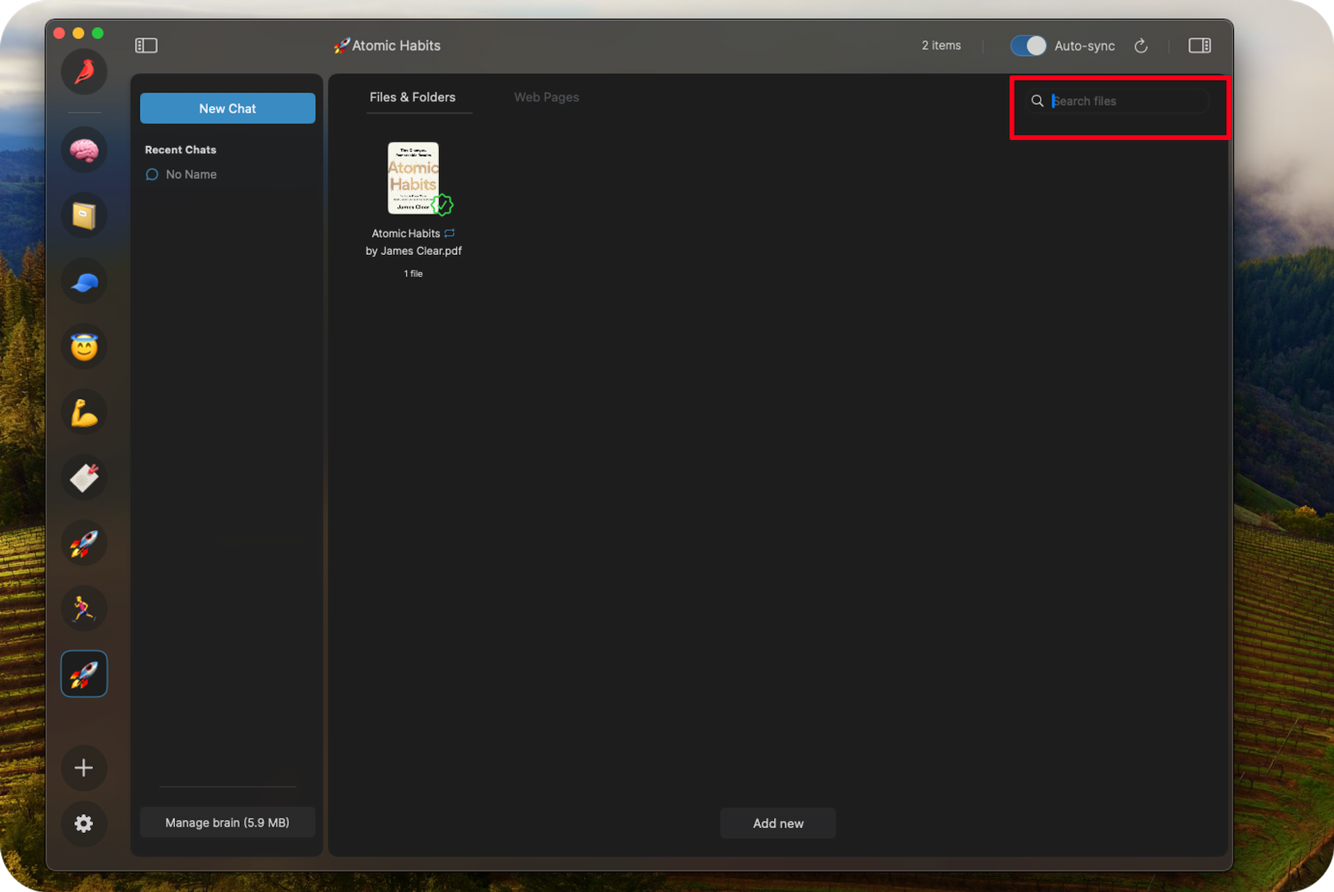This screenshot has height=892, width=1334.
Task: Click the Add new button
Action: (x=777, y=823)
